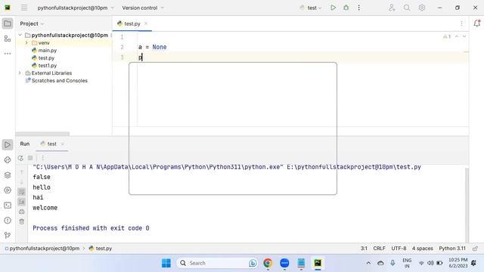Close the test run tab

tap(62, 144)
